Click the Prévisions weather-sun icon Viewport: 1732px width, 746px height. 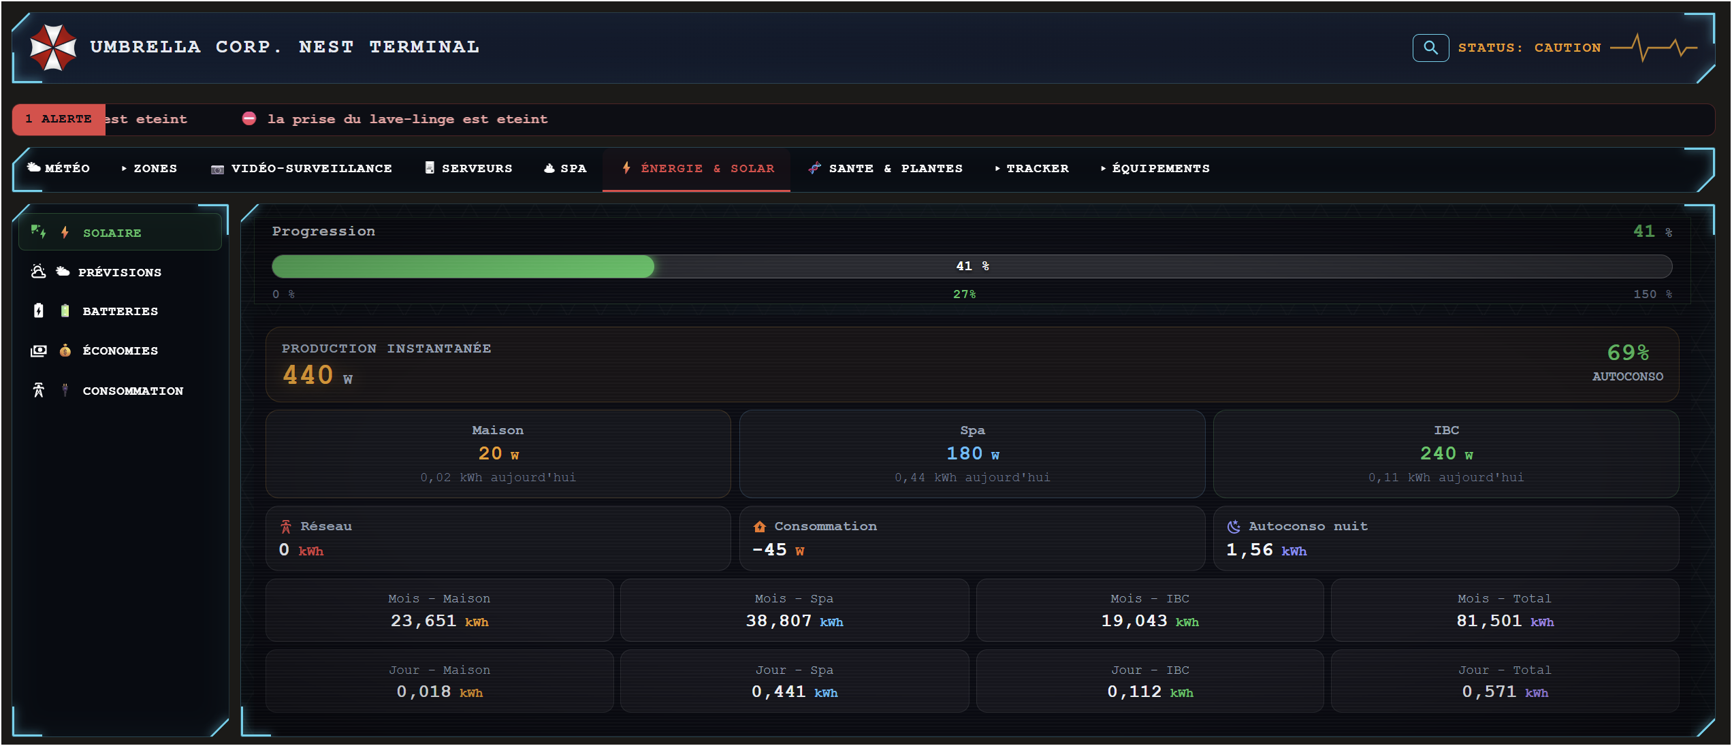[38, 271]
